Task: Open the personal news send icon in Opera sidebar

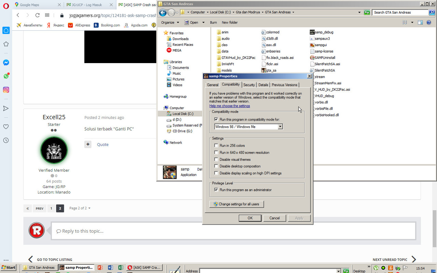Action: [x=6, y=108]
